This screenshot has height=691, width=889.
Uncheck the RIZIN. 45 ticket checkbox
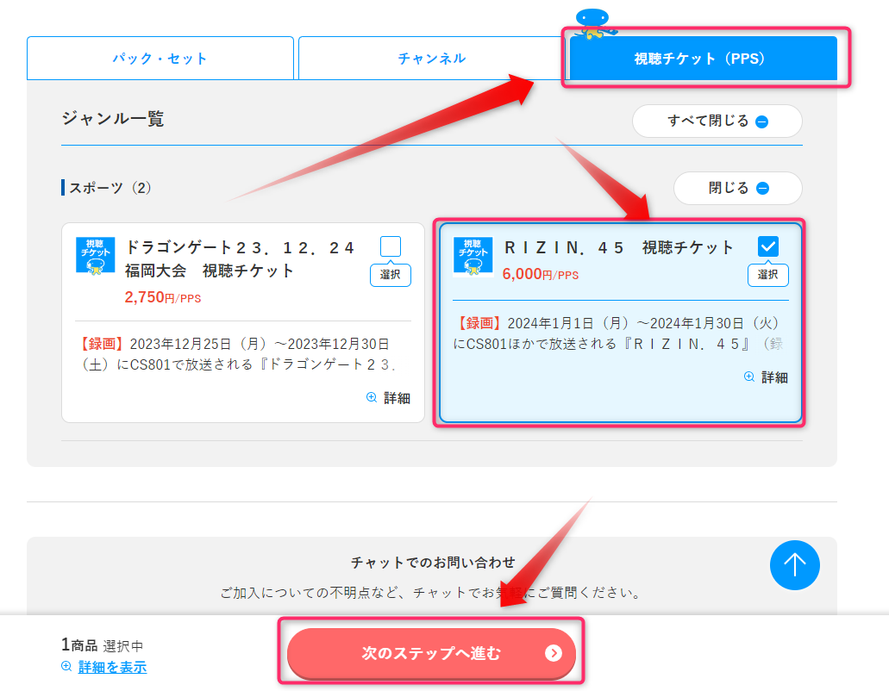[x=767, y=246]
